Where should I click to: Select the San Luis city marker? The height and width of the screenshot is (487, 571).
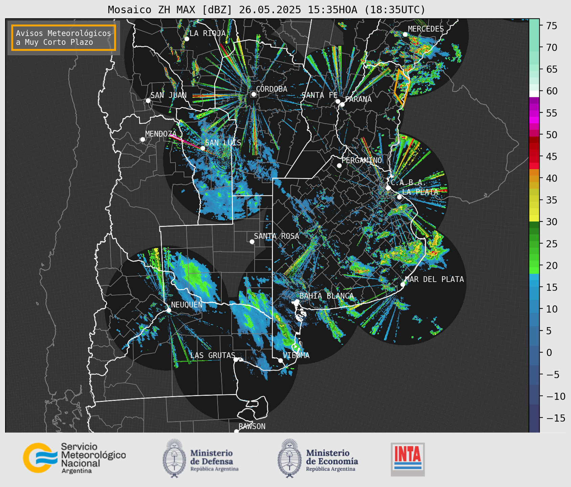click(203, 148)
